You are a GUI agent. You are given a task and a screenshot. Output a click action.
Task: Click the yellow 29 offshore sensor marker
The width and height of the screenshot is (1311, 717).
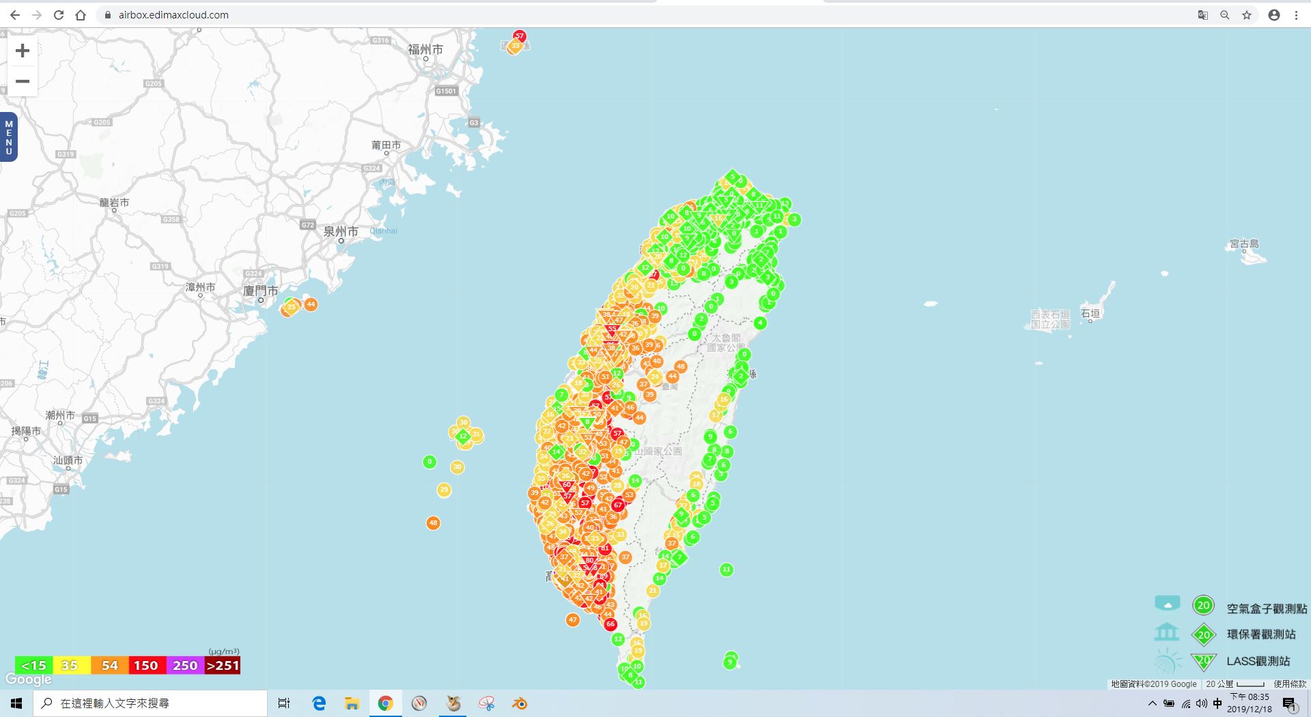point(444,490)
